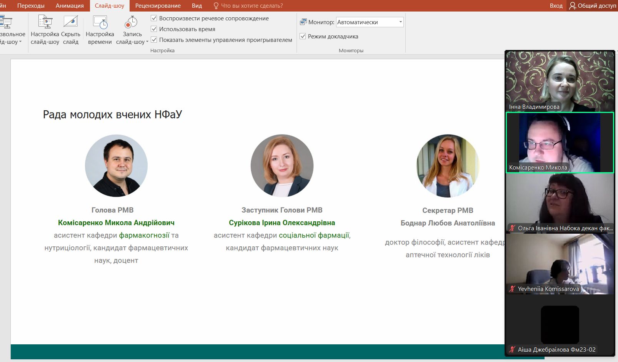Open the Рецензирование tab
618x362 pixels.
158,6
